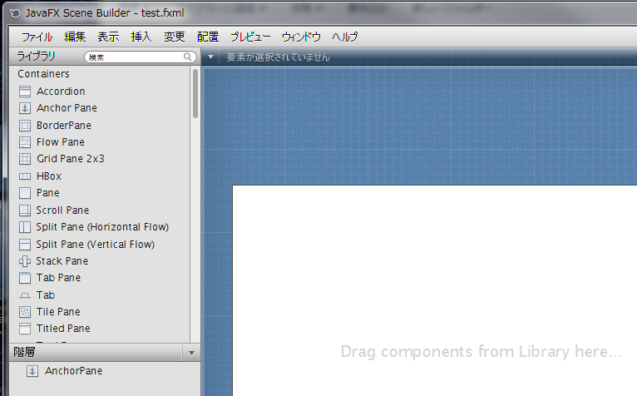Select the Titled Pane label
The height and width of the screenshot is (396, 637).
(x=63, y=329)
